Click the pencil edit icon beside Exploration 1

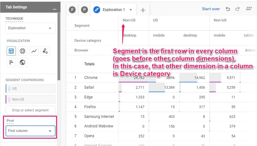click(x=97, y=10)
